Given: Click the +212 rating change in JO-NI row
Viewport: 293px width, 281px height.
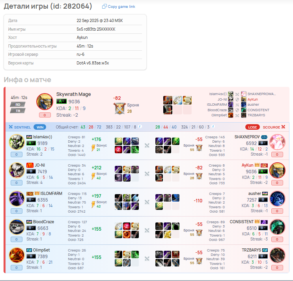Looking at the screenshot, I should pyautogui.click(x=97, y=168).
